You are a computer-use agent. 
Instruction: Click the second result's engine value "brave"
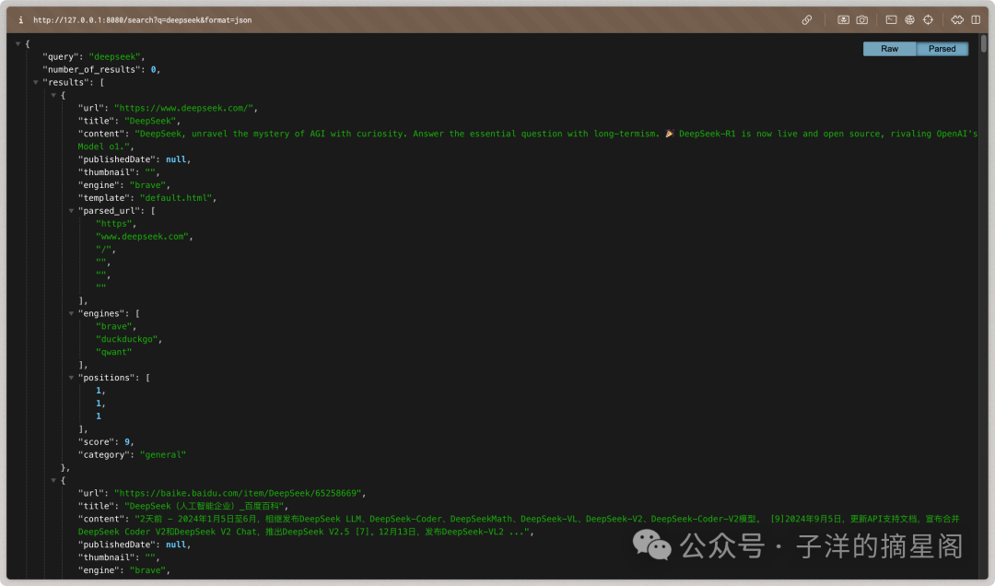click(x=148, y=570)
